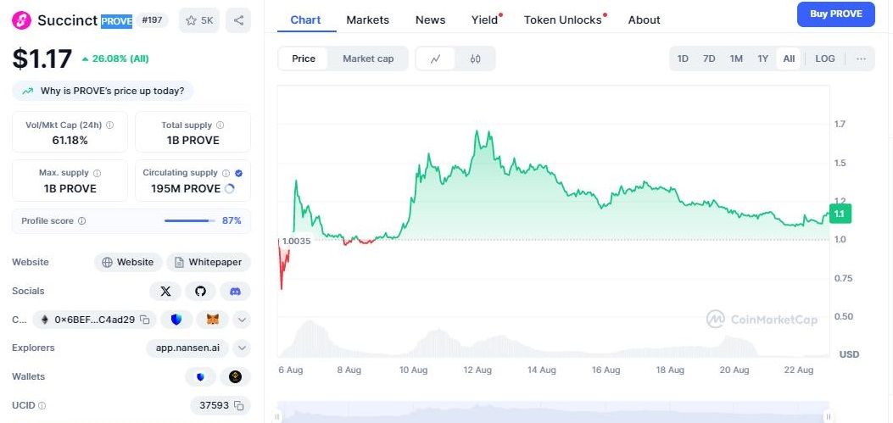Open the share icon button

click(238, 20)
